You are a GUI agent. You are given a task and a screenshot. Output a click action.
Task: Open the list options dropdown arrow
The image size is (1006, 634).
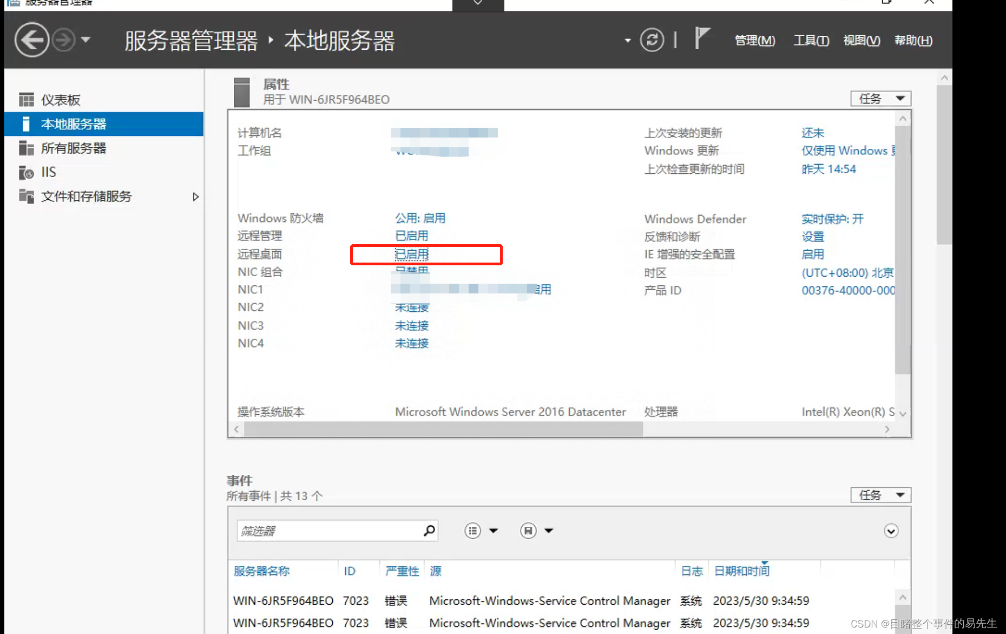(x=494, y=531)
